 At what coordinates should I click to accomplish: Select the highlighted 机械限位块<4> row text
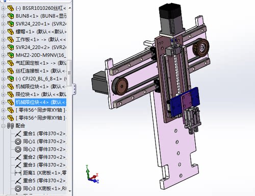pyautogui.click(x=40, y=102)
